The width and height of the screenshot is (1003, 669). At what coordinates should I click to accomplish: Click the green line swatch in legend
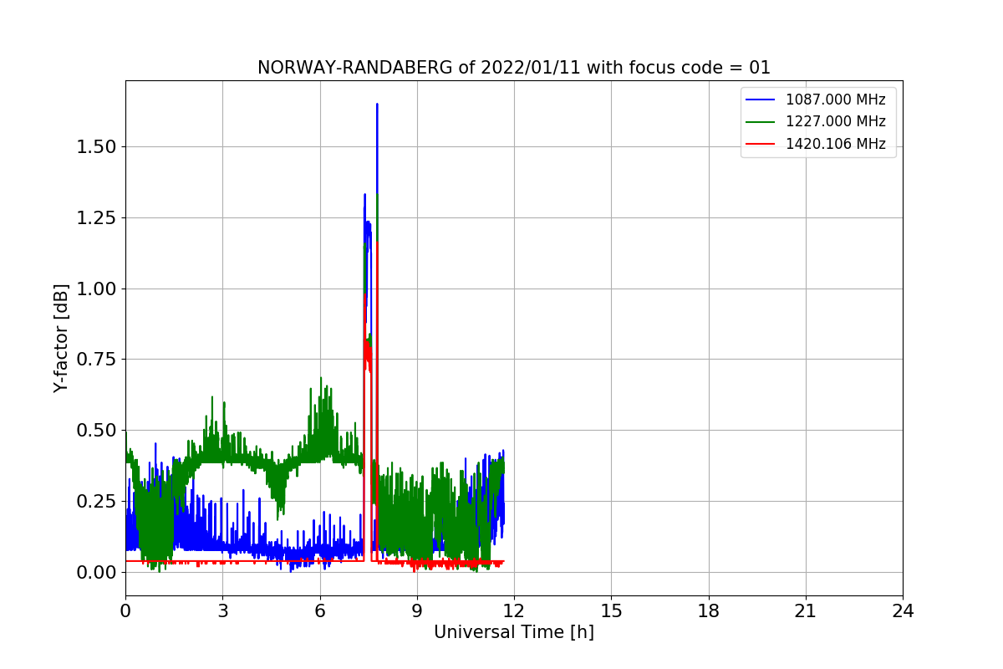761,122
